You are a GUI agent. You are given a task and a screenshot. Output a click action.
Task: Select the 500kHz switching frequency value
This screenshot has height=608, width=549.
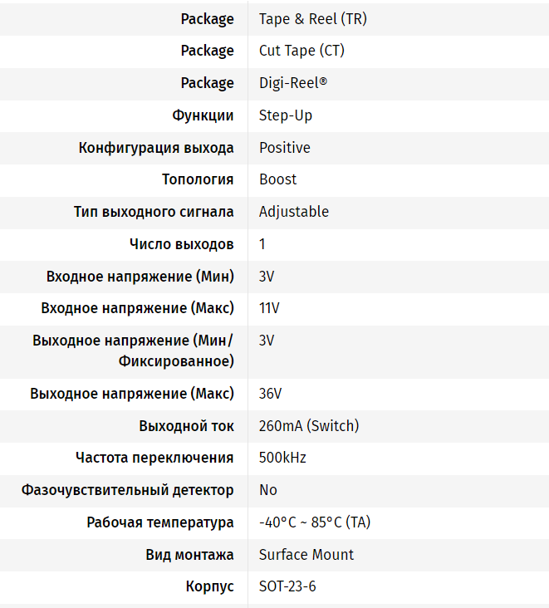coord(282,458)
